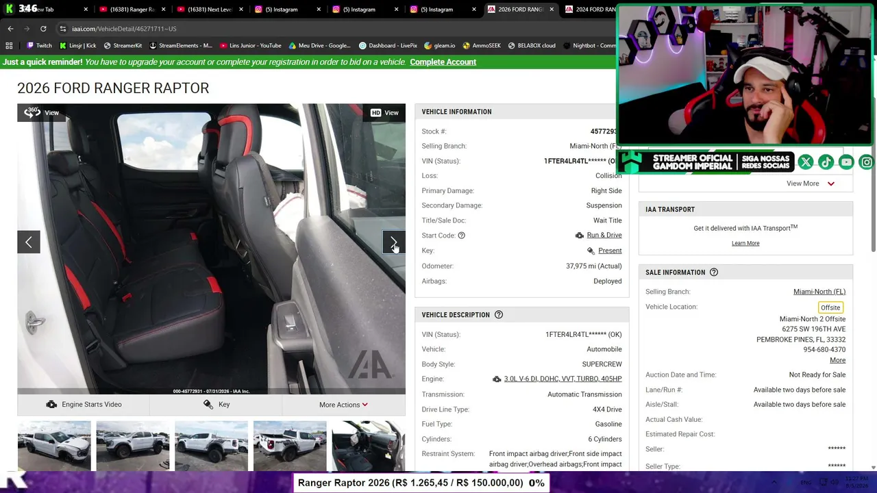Show the next vehicle photo
The height and width of the screenshot is (493, 877).
tap(394, 242)
